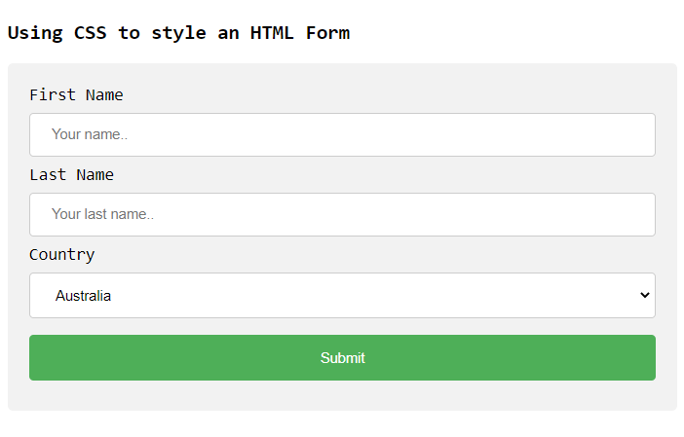Click the Country select chevron arrow
Screen dimensions: 684x437
(644, 295)
